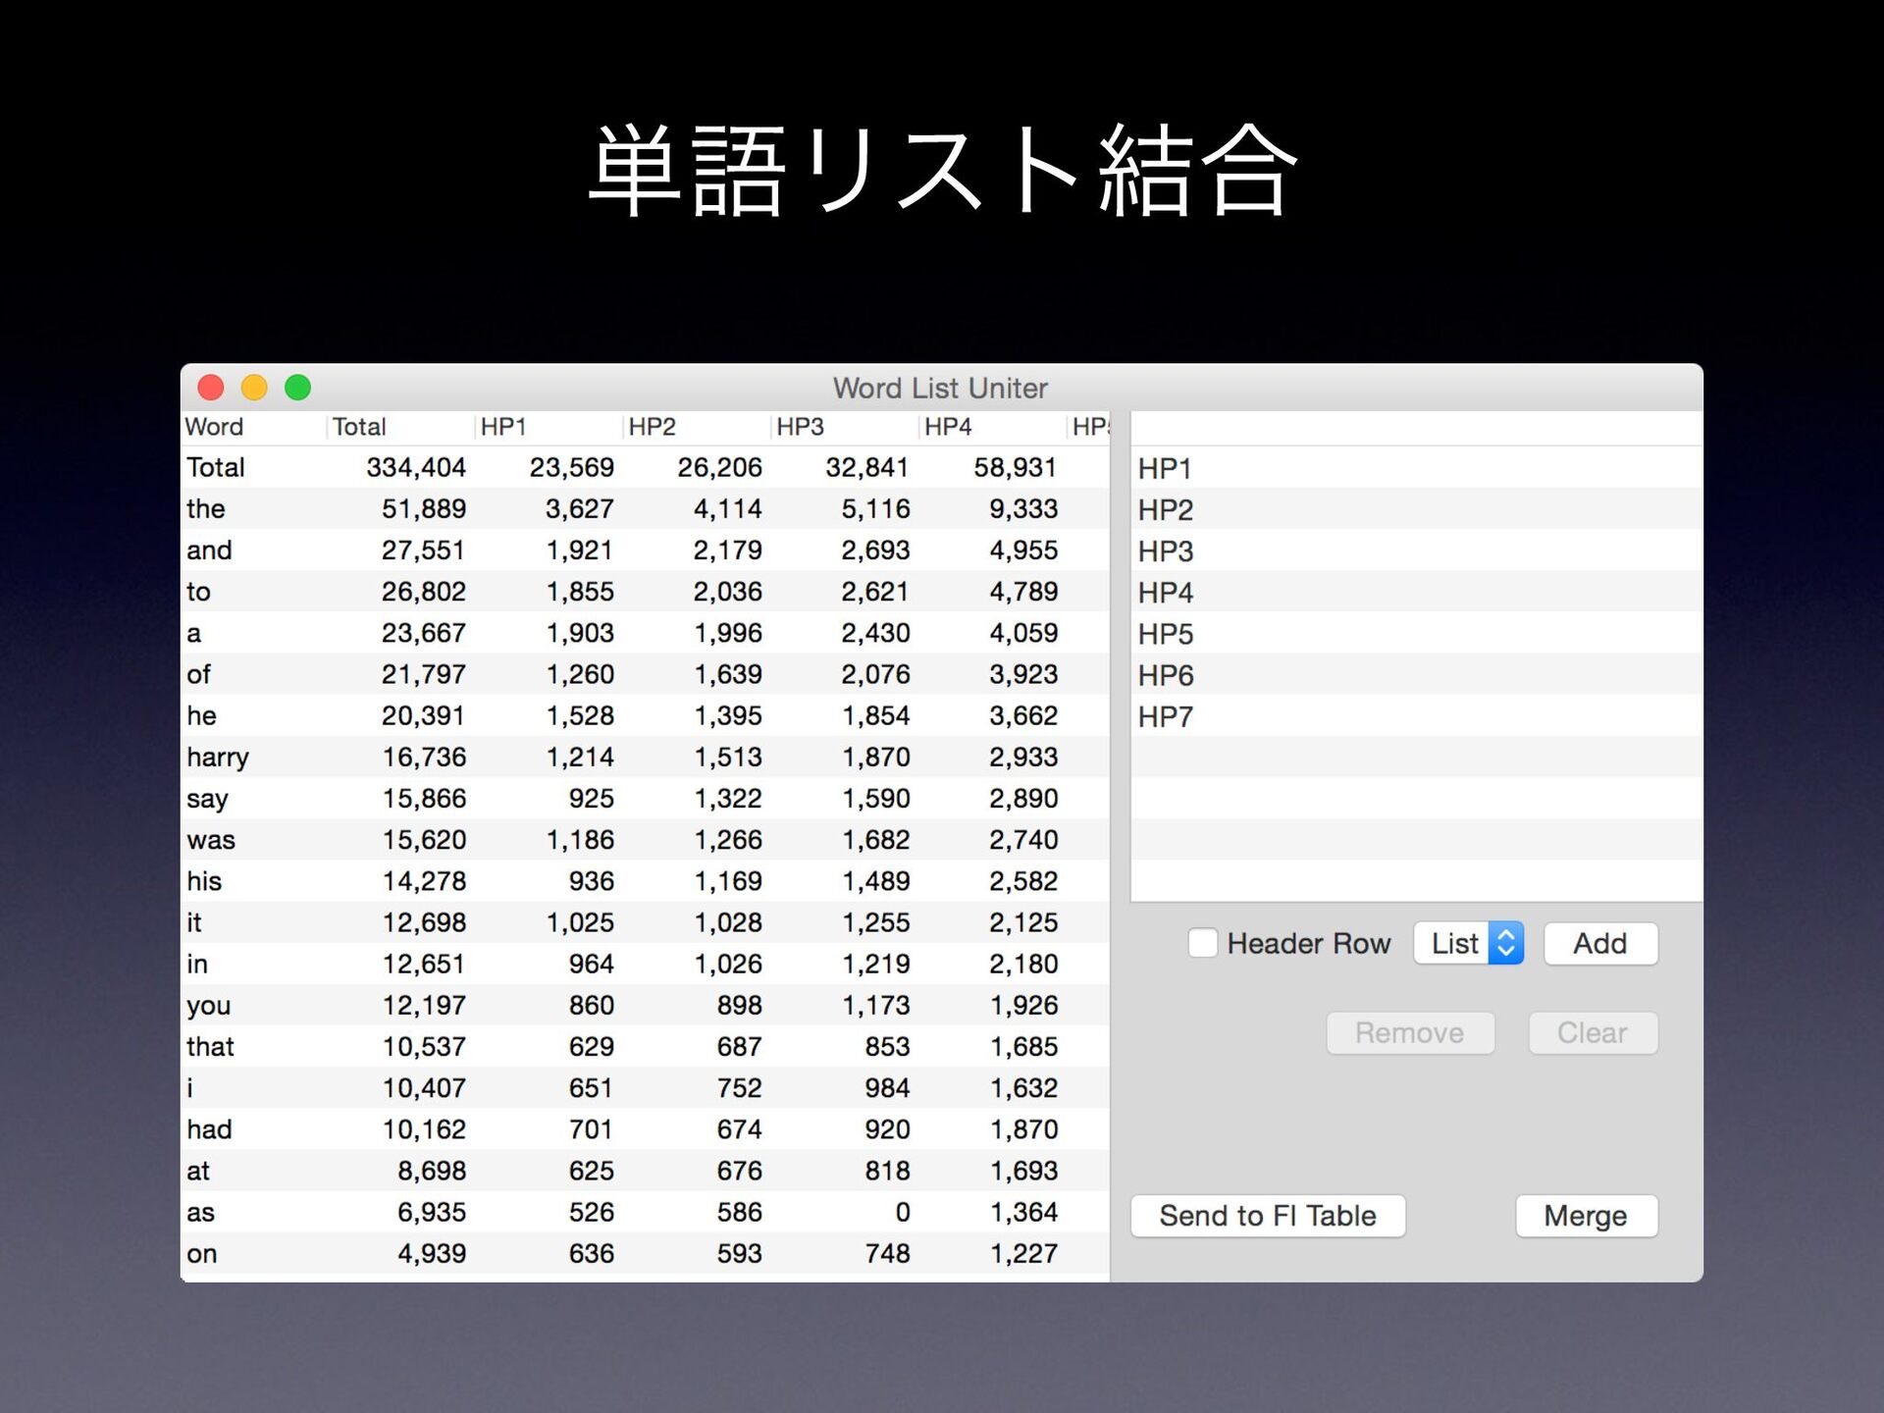Click the HP1 column header

[x=549, y=427]
